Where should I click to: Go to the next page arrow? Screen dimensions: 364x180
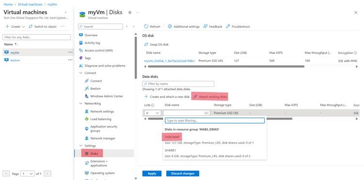click(x=47, y=174)
